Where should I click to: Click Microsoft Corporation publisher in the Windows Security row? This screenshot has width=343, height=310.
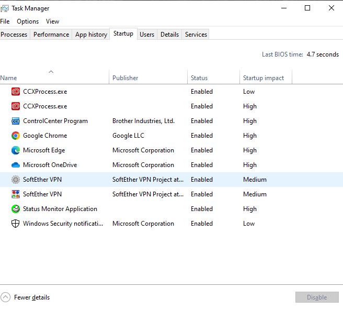(x=143, y=224)
